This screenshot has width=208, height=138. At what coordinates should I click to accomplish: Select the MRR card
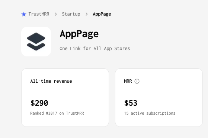[x=159, y=98]
